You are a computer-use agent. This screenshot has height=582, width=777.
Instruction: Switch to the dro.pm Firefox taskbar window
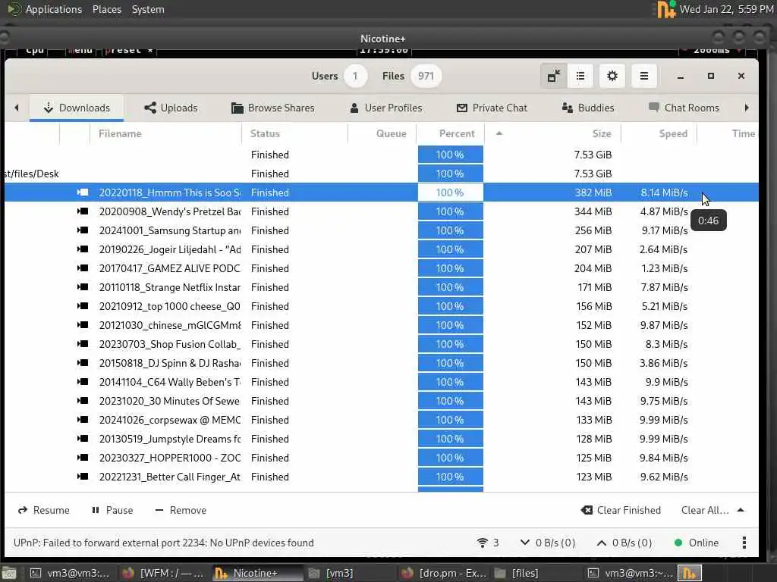443,573
